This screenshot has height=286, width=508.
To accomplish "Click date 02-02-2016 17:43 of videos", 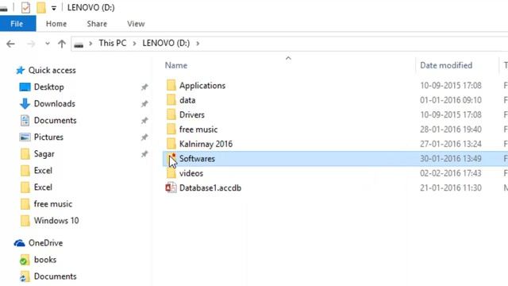I will pyautogui.click(x=451, y=173).
